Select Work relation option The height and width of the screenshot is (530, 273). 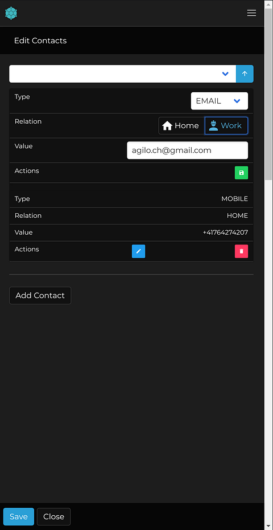pyautogui.click(x=226, y=126)
